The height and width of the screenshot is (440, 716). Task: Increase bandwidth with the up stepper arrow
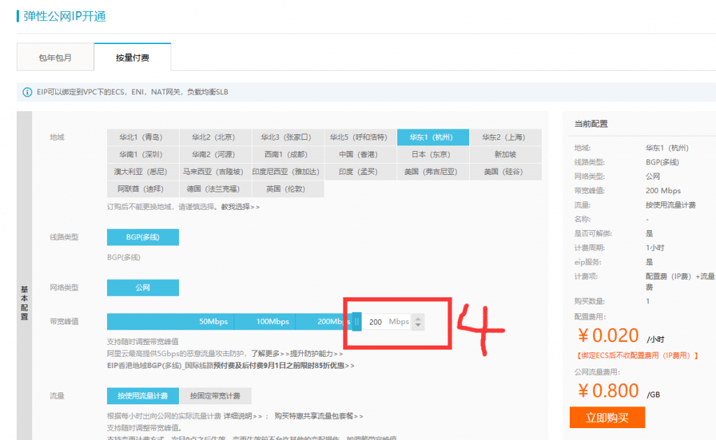coord(418,318)
